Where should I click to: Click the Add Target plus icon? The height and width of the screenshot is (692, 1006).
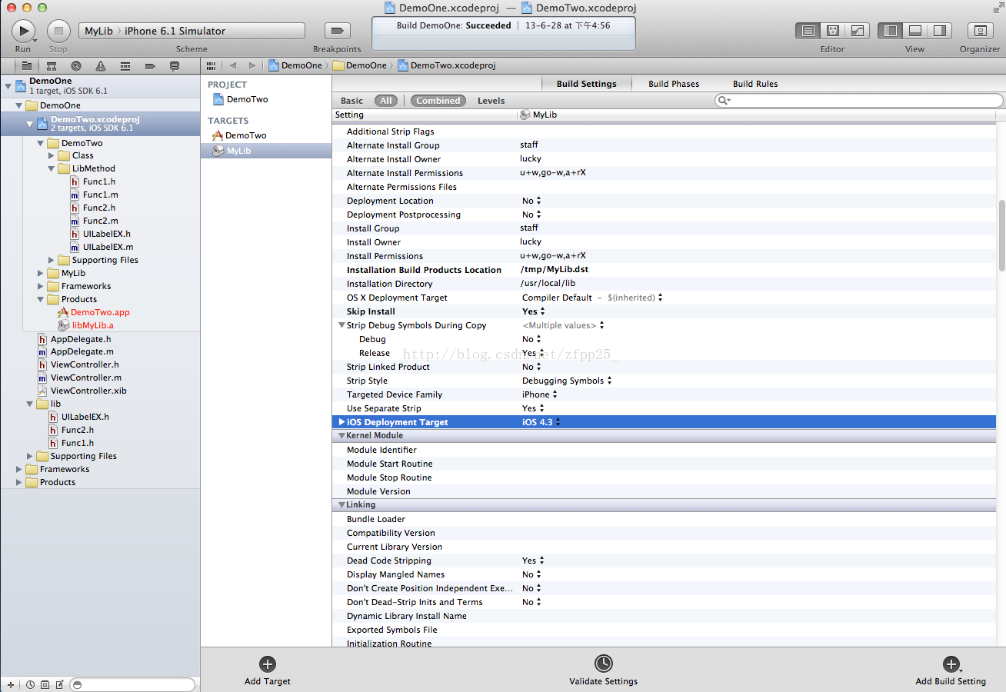pos(268,664)
